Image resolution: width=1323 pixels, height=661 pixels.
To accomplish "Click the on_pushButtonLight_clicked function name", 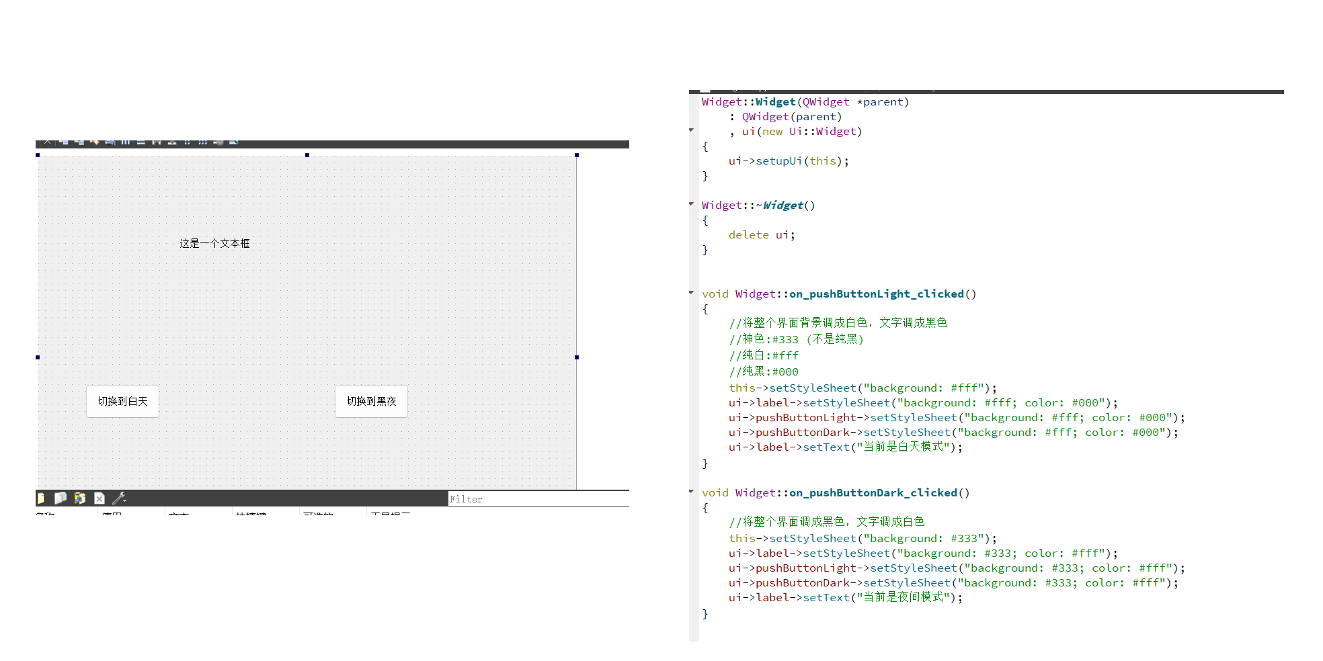I will coord(876,294).
